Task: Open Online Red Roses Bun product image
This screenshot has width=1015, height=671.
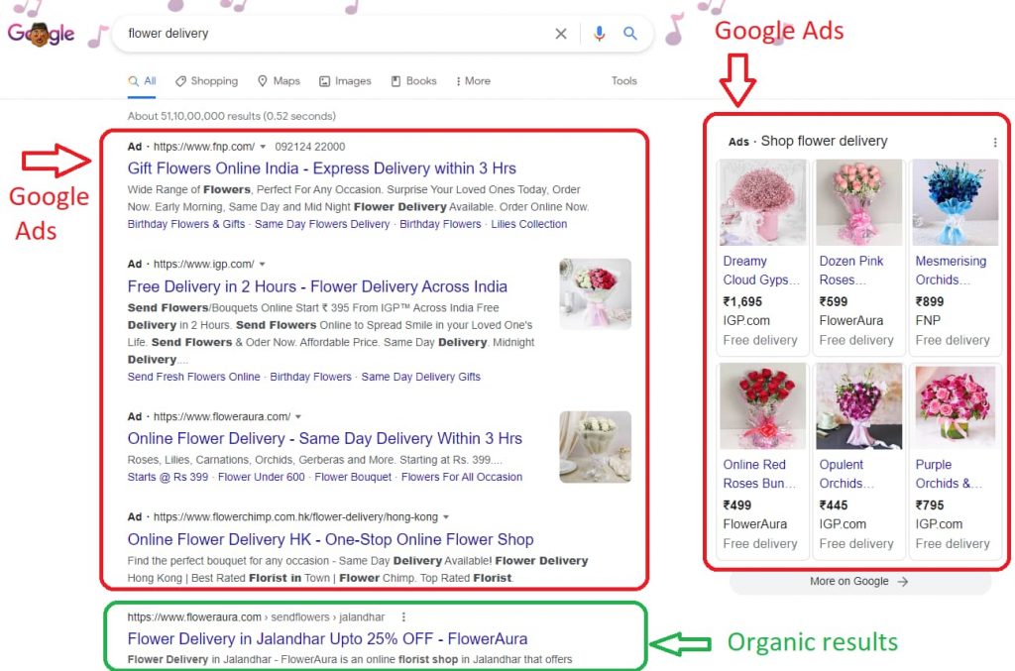Action: [762, 406]
